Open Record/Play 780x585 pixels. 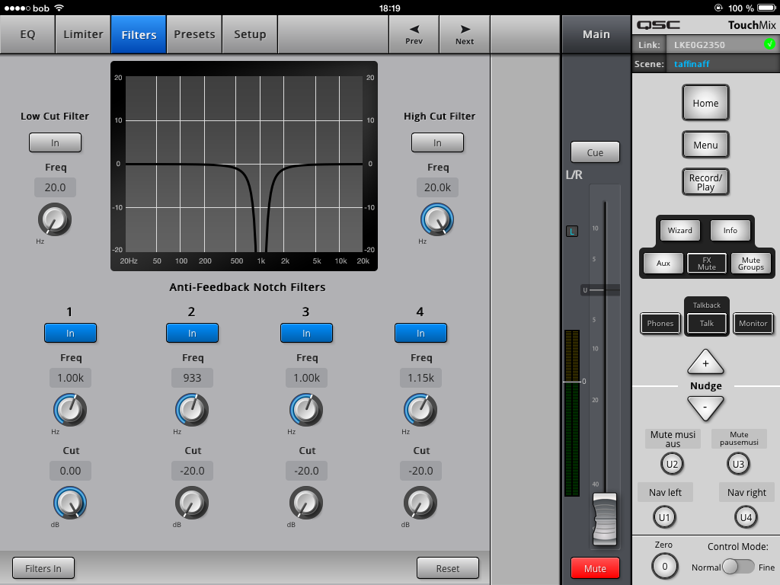(x=705, y=182)
